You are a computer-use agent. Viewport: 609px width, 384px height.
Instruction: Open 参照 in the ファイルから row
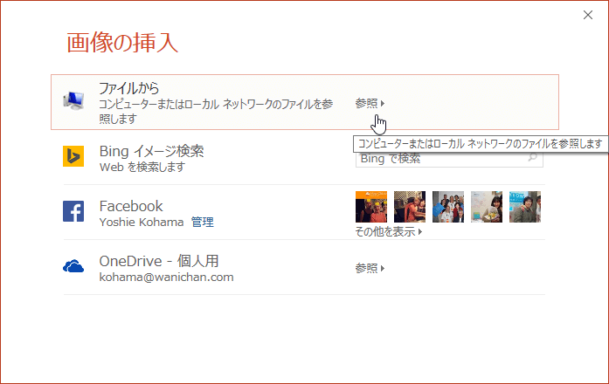(x=370, y=103)
